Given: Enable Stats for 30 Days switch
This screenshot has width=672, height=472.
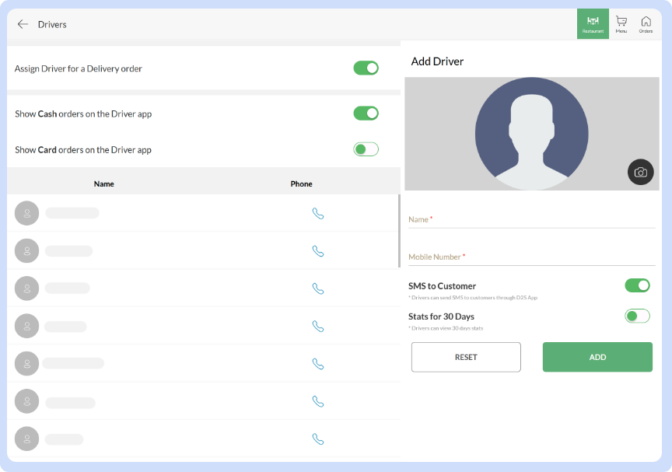Looking at the screenshot, I should 637,316.
